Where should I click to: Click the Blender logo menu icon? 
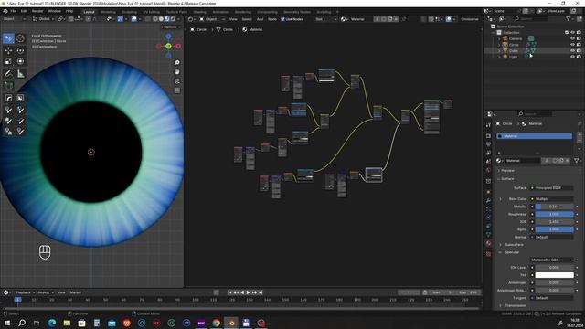(5, 12)
